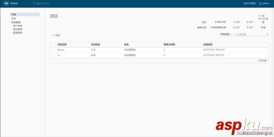The image size is (274, 137).
Task: Collapse the 系统管理 tree section
Action: [10, 22]
